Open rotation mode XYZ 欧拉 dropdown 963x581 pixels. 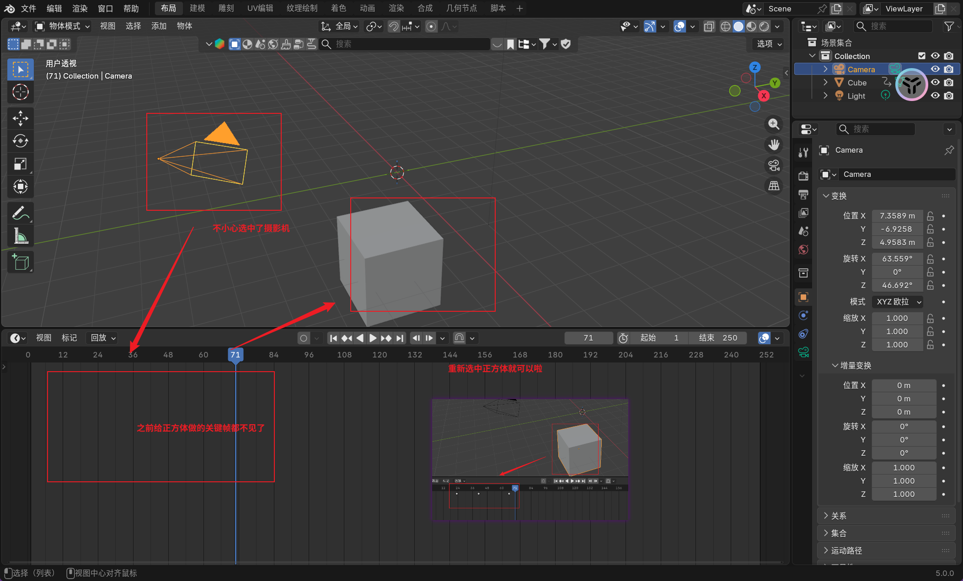(897, 302)
